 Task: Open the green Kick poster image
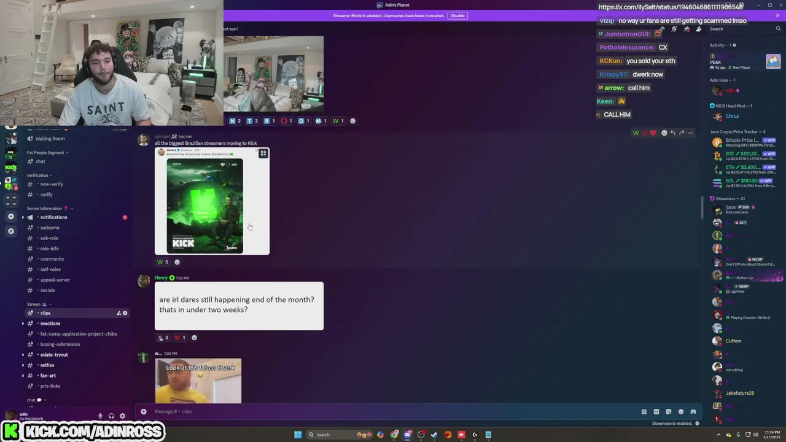click(205, 206)
